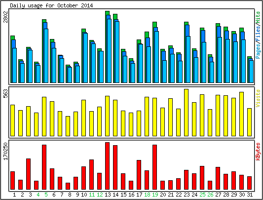Screen dimensions: 263x200
Task: Click the 563 axis value
Action: pos(6,94)
